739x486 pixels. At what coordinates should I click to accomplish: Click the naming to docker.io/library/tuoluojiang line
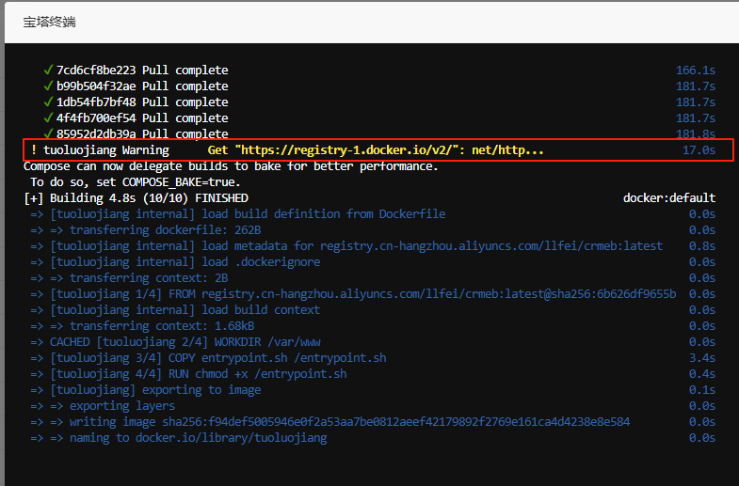(x=179, y=438)
